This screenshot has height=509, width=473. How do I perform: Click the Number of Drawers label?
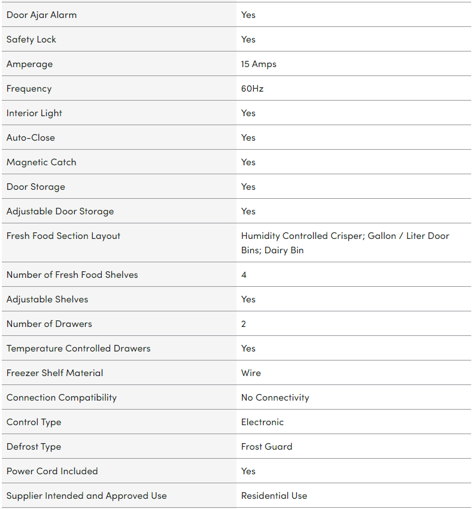(x=49, y=324)
